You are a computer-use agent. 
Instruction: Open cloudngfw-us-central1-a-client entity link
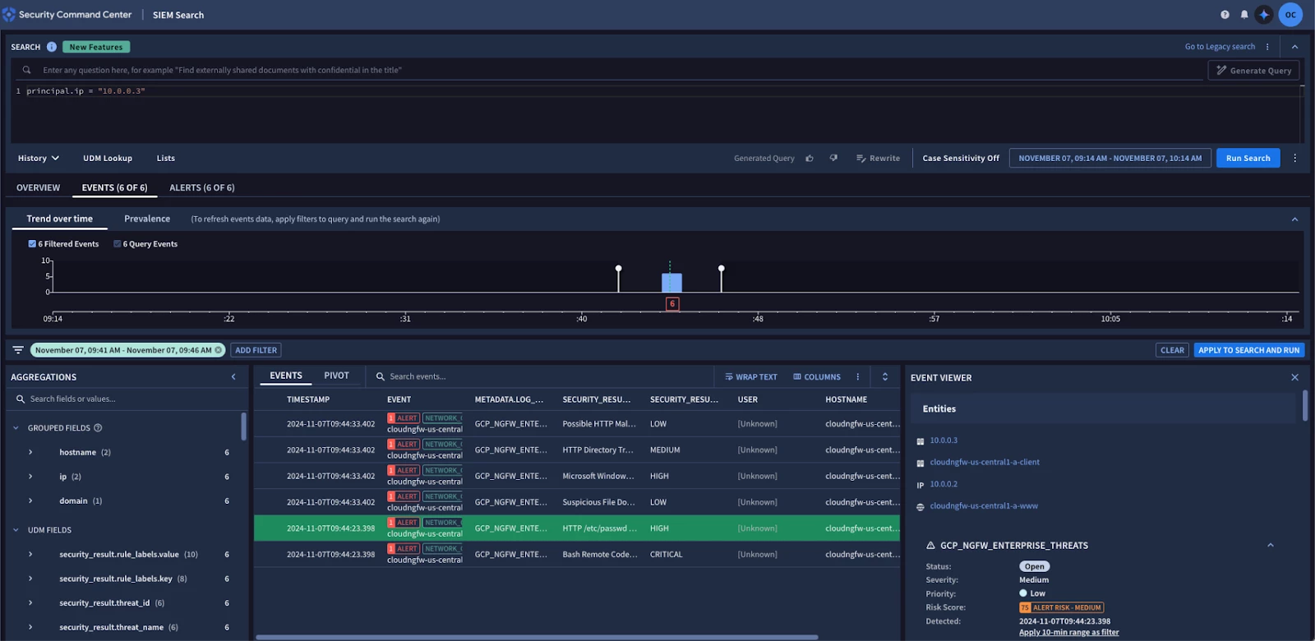(x=985, y=463)
